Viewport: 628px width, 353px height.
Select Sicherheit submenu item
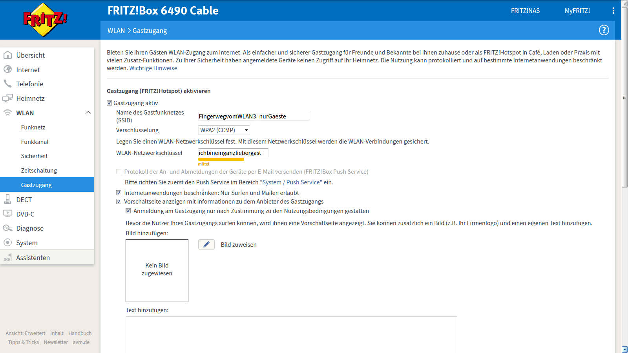pos(47,156)
